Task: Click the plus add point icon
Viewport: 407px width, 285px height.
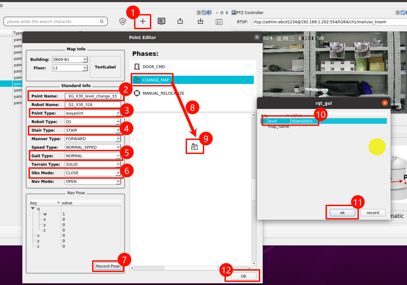Action: (x=143, y=21)
